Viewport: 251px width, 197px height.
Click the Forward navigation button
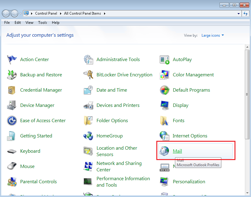[x=15, y=13]
